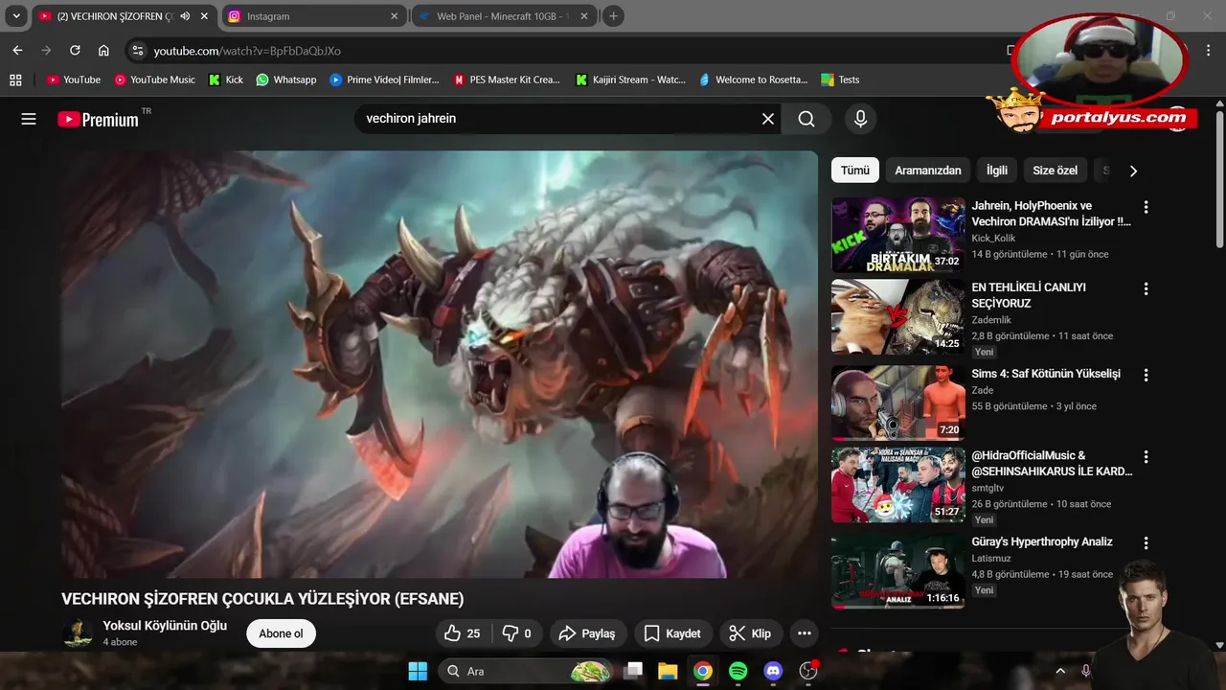Go back with the browser back arrow
This screenshot has width=1226, height=690.
(x=17, y=51)
